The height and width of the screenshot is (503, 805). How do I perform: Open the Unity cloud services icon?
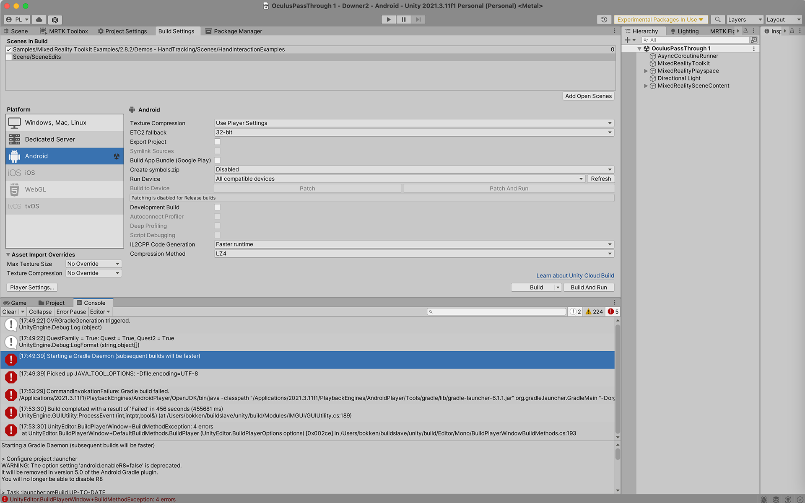tap(39, 19)
